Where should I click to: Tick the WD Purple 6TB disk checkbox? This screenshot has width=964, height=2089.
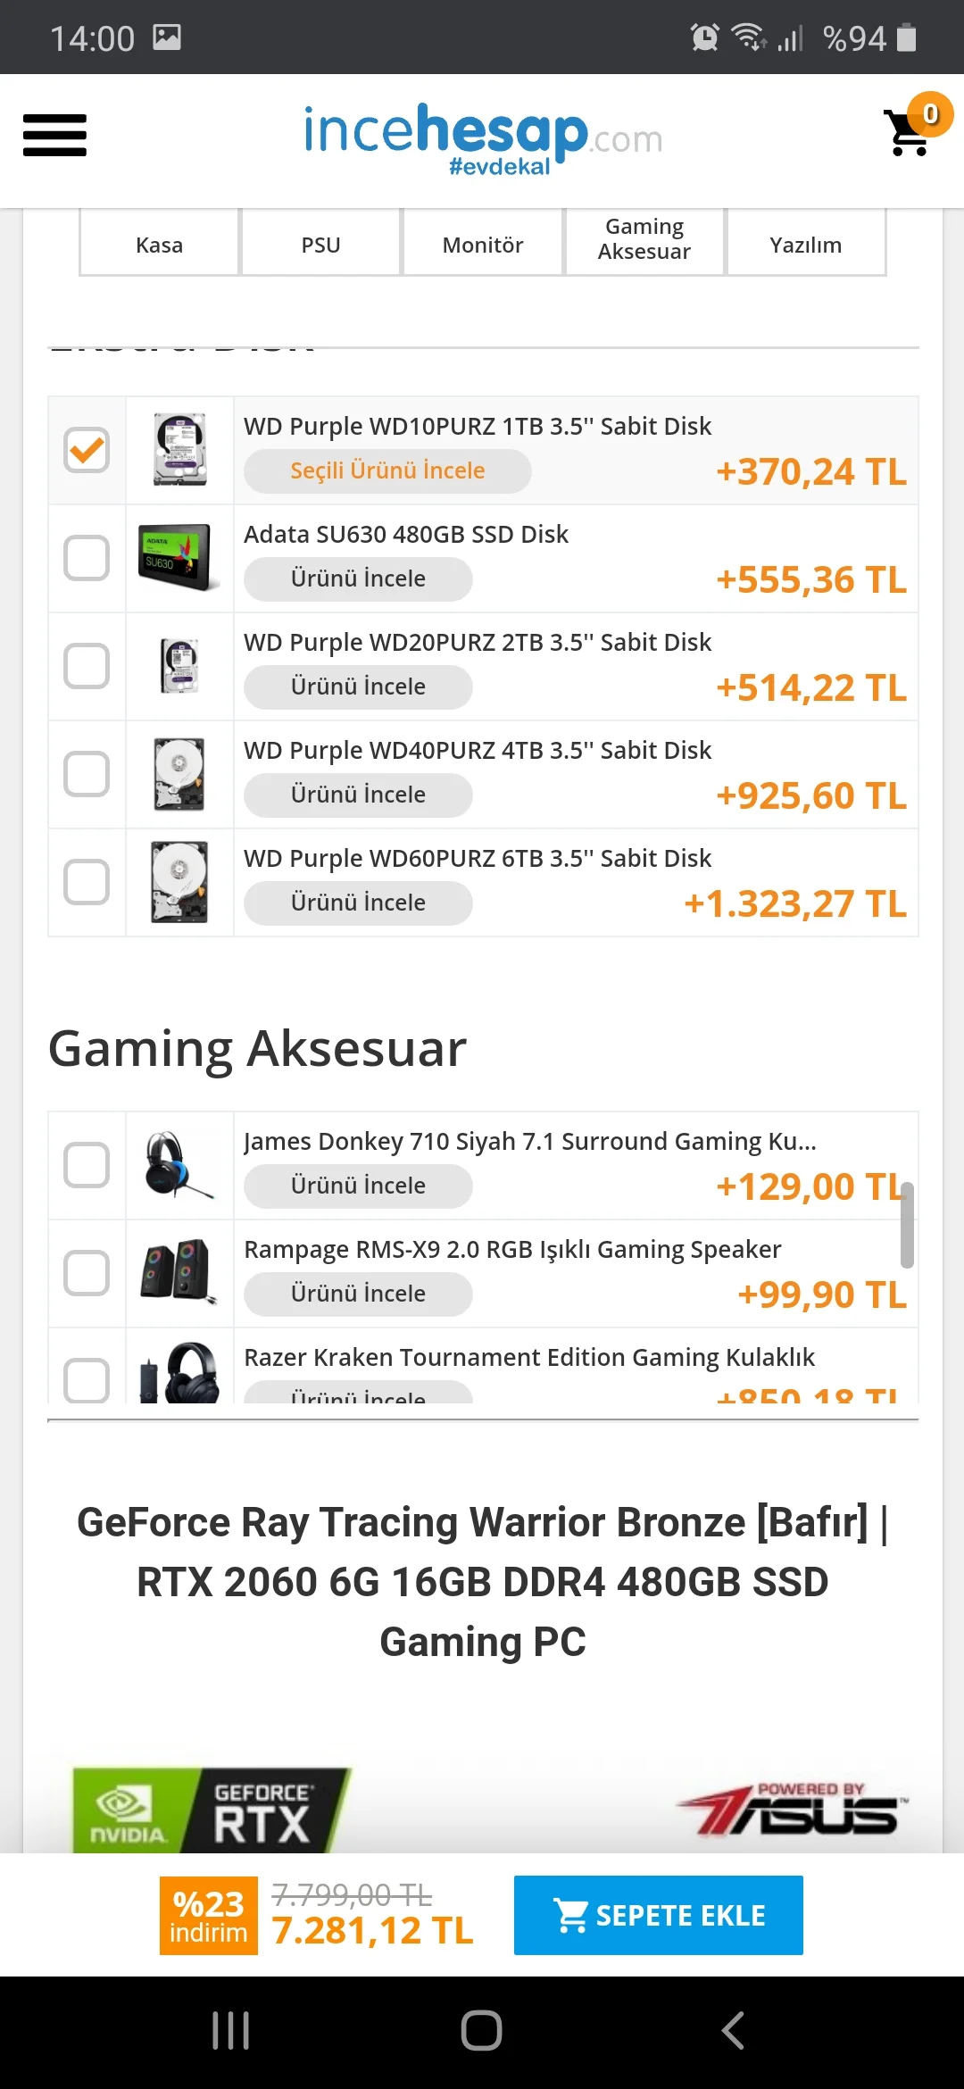[x=87, y=882]
